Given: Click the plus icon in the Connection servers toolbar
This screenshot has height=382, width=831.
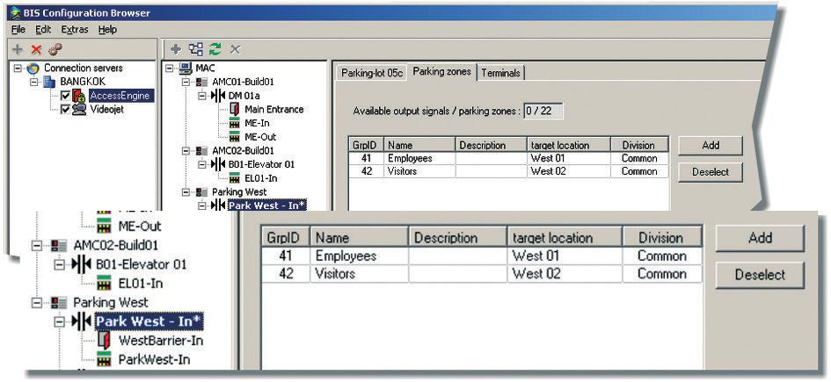Looking at the screenshot, I should [x=18, y=50].
